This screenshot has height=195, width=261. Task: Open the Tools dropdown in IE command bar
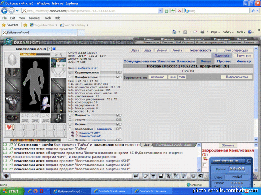coord(241,32)
